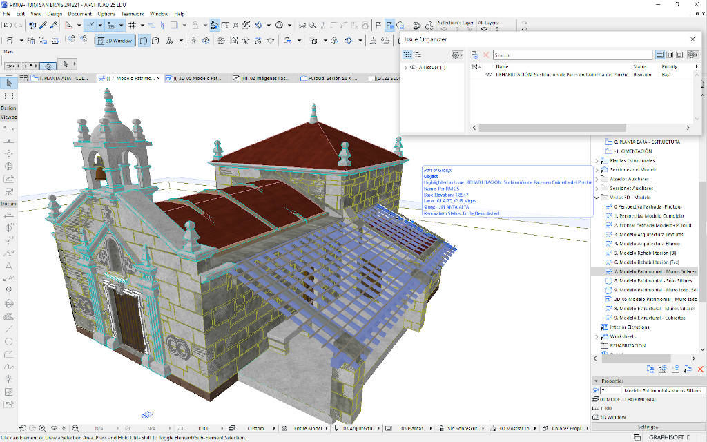
Task: Toggle the Issue Organizer list view button
Action: point(660,55)
